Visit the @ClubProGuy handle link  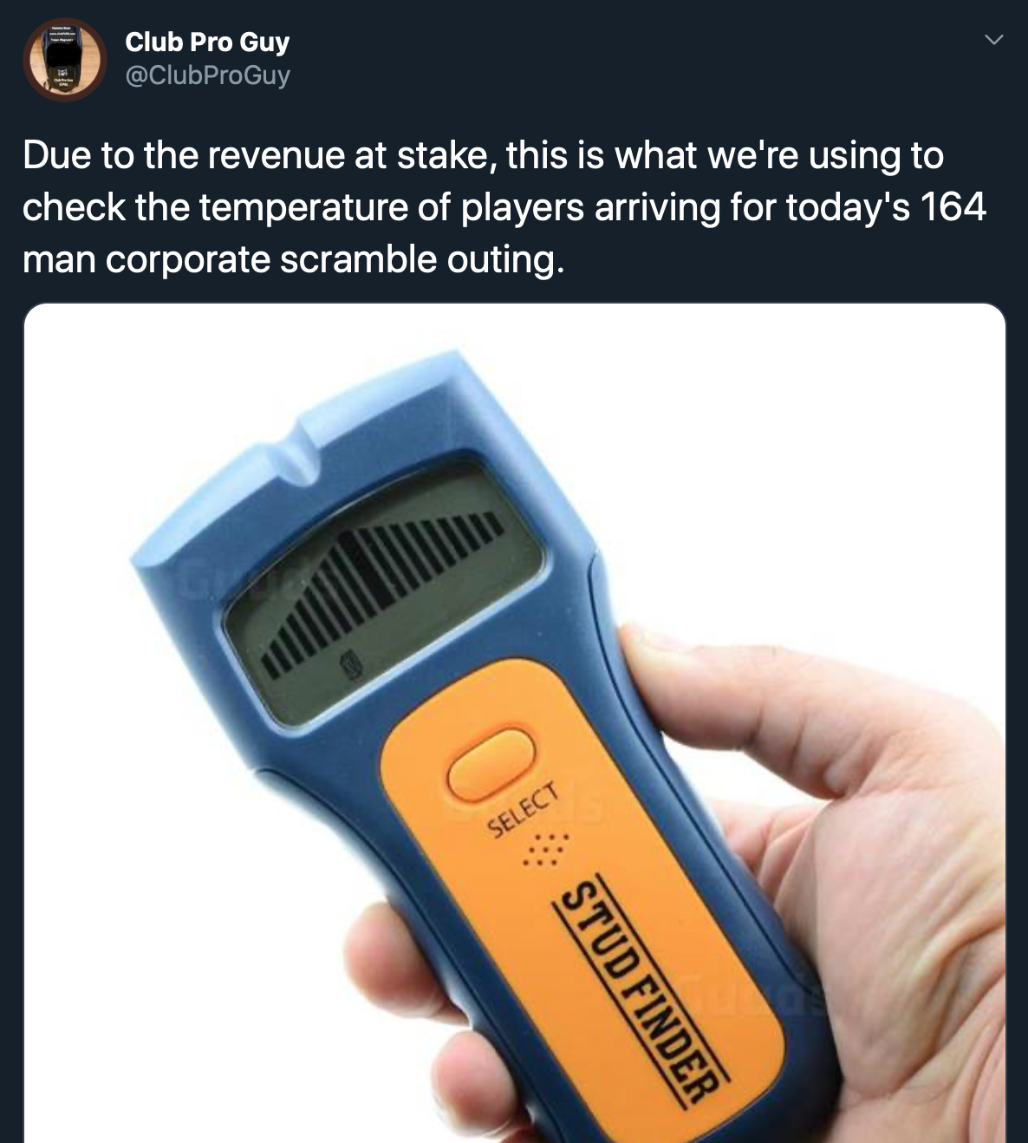[x=208, y=75]
